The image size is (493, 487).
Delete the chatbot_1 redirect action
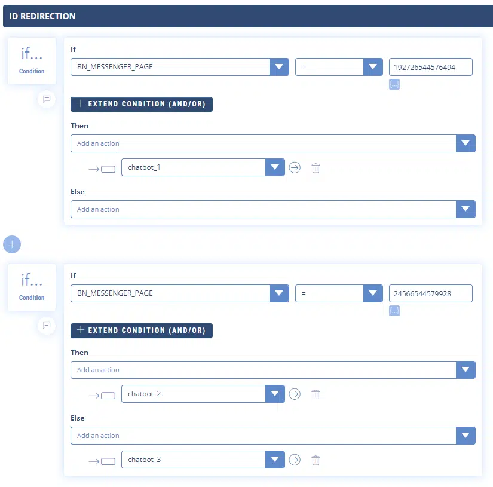pyautogui.click(x=316, y=168)
